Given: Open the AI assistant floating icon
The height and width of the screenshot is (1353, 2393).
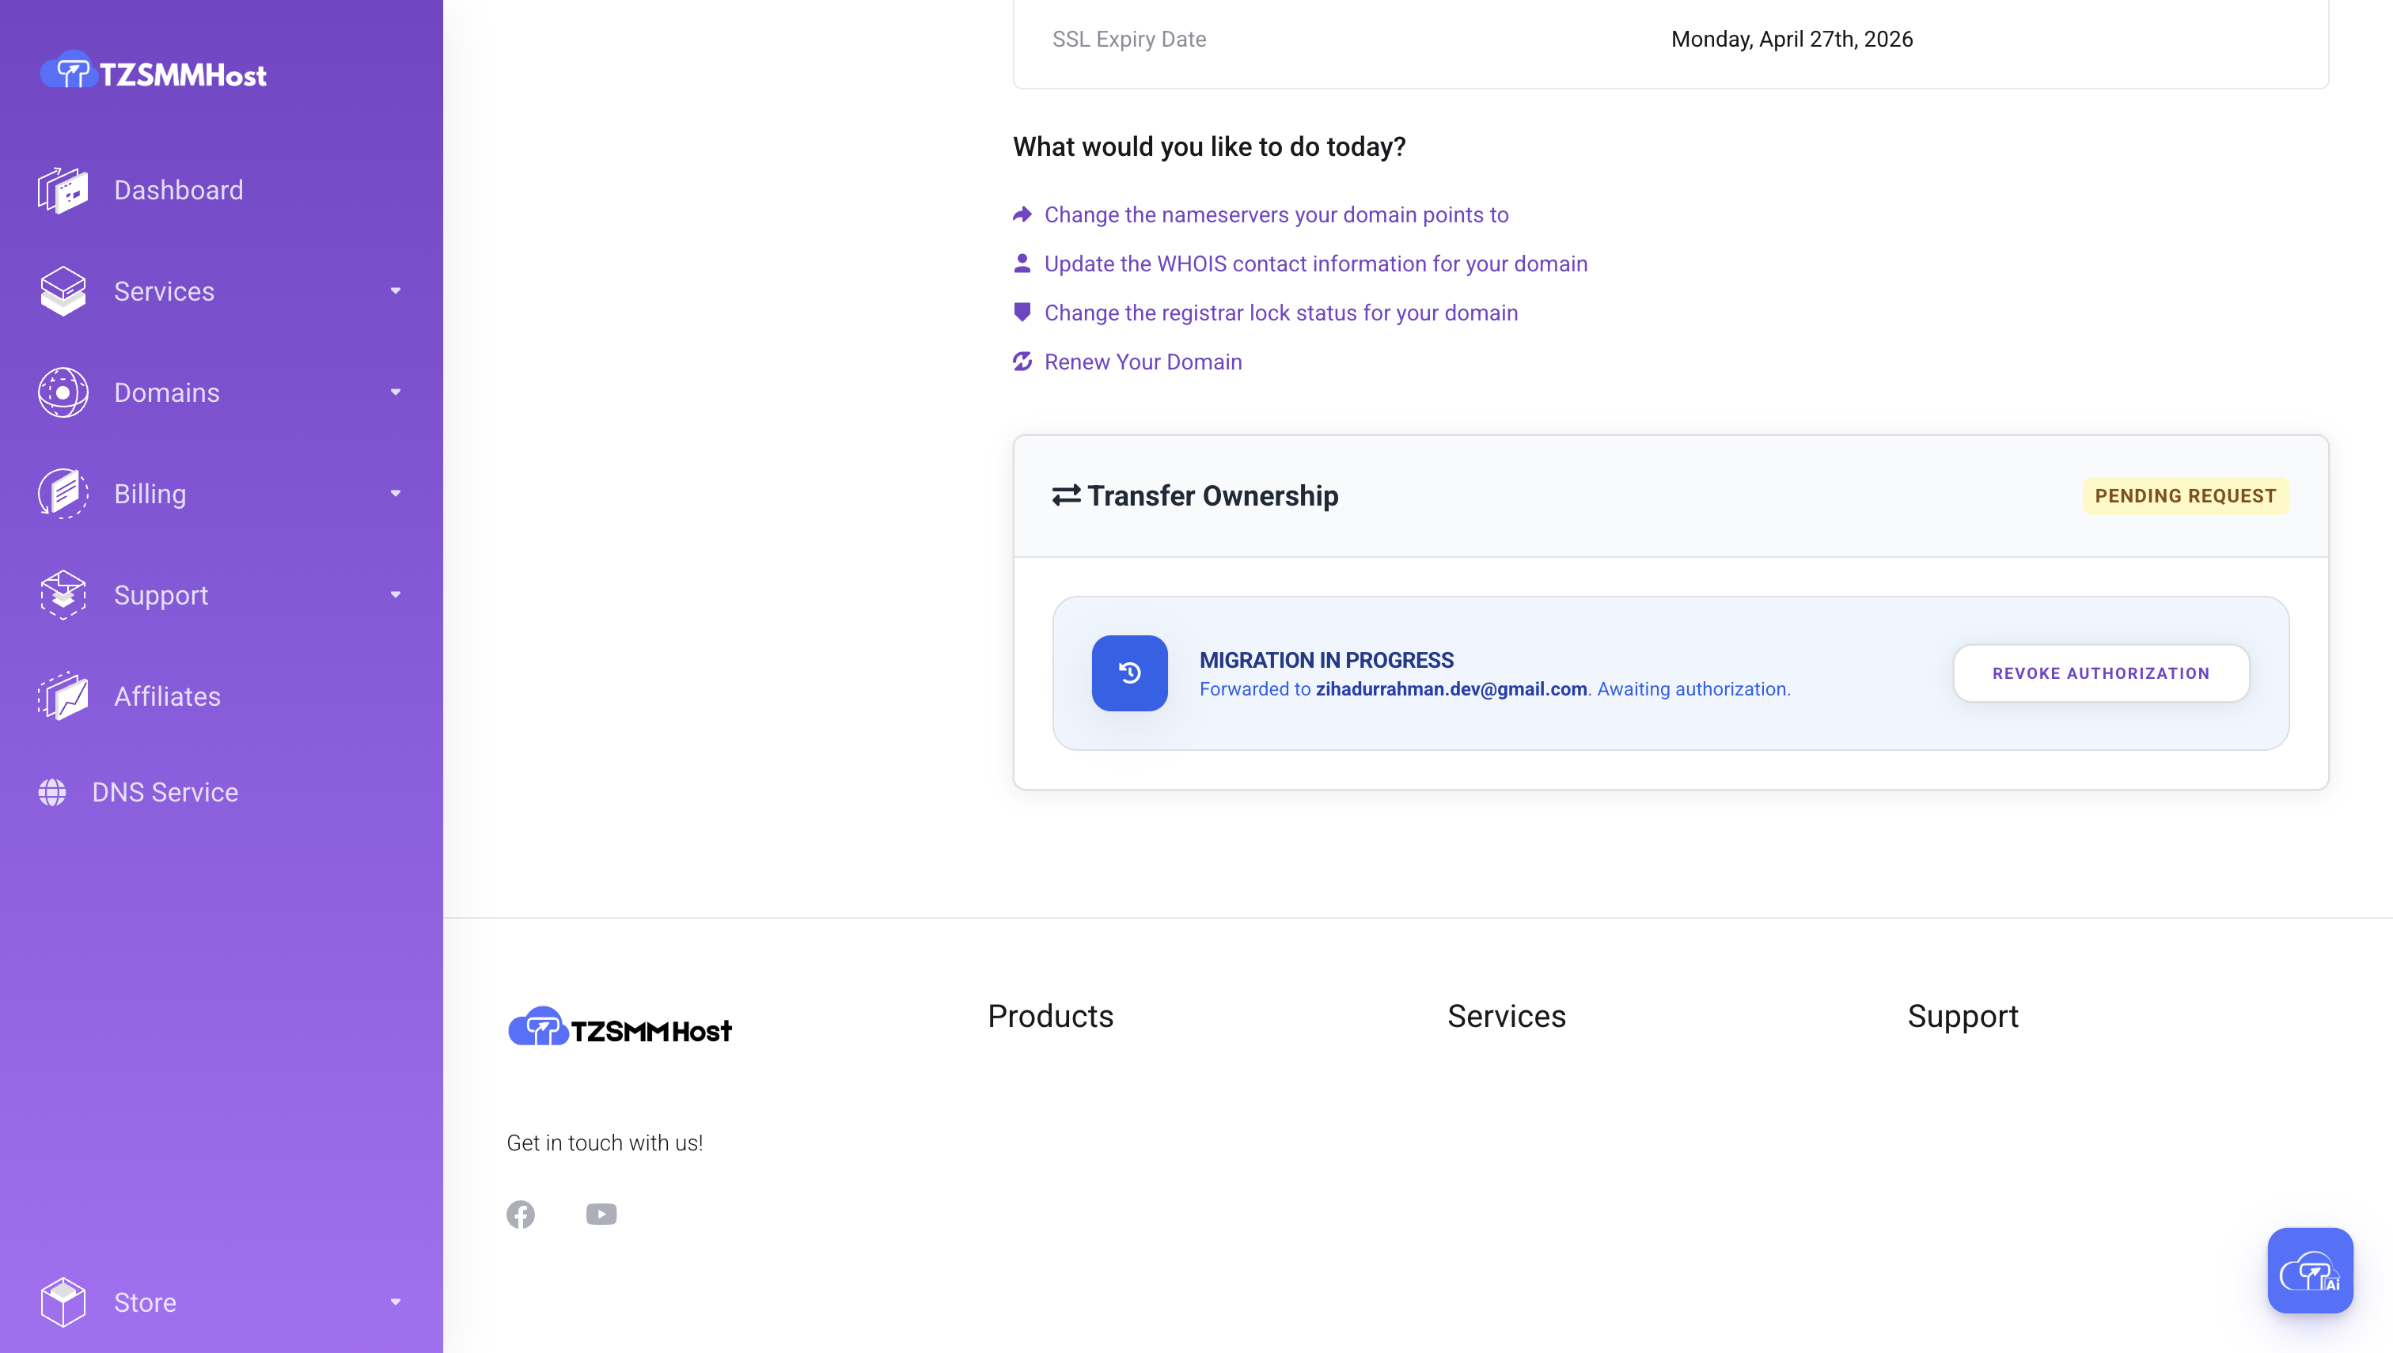Looking at the screenshot, I should (2310, 1270).
